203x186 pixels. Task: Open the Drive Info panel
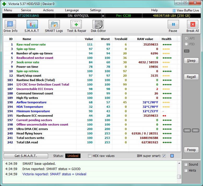[x=10, y=24]
